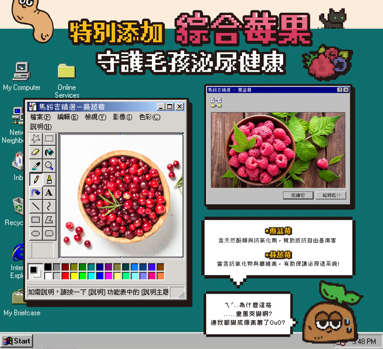
Task: Select the Free-Form Select star tool
Action: 36,139
